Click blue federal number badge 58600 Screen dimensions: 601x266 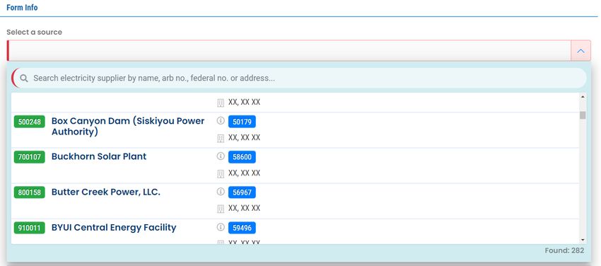pyautogui.click(x=242, y=157)
